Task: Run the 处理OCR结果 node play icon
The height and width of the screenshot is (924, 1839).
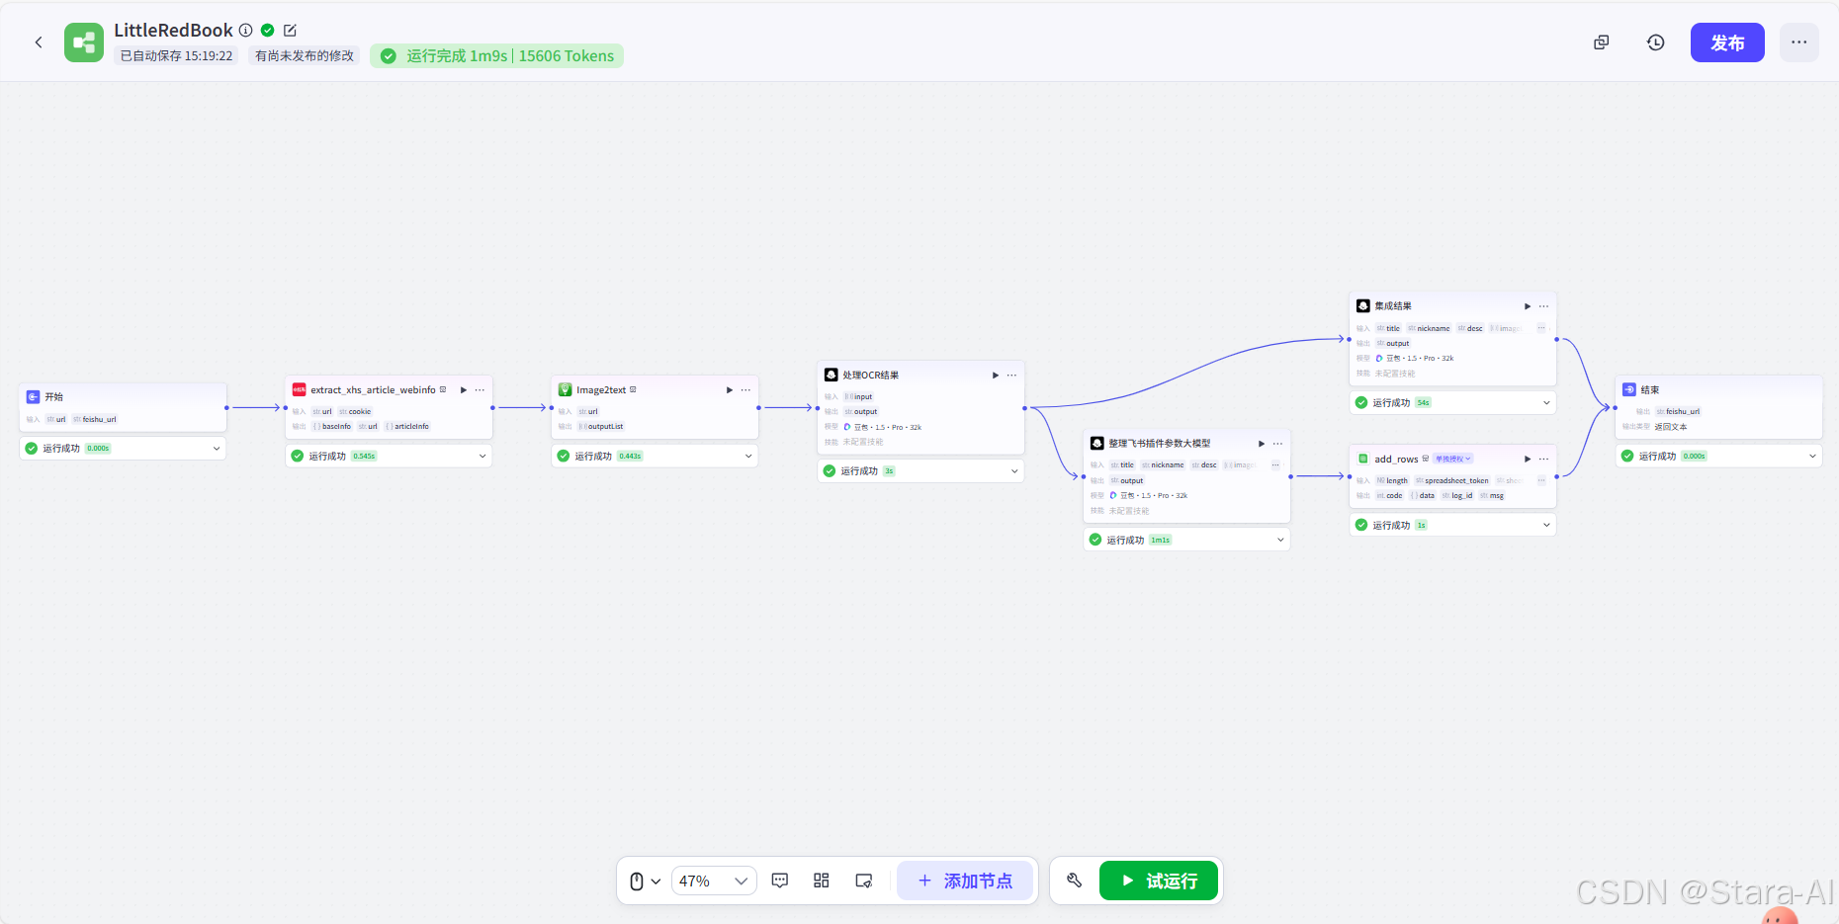Action: click(x=996, y=376)
